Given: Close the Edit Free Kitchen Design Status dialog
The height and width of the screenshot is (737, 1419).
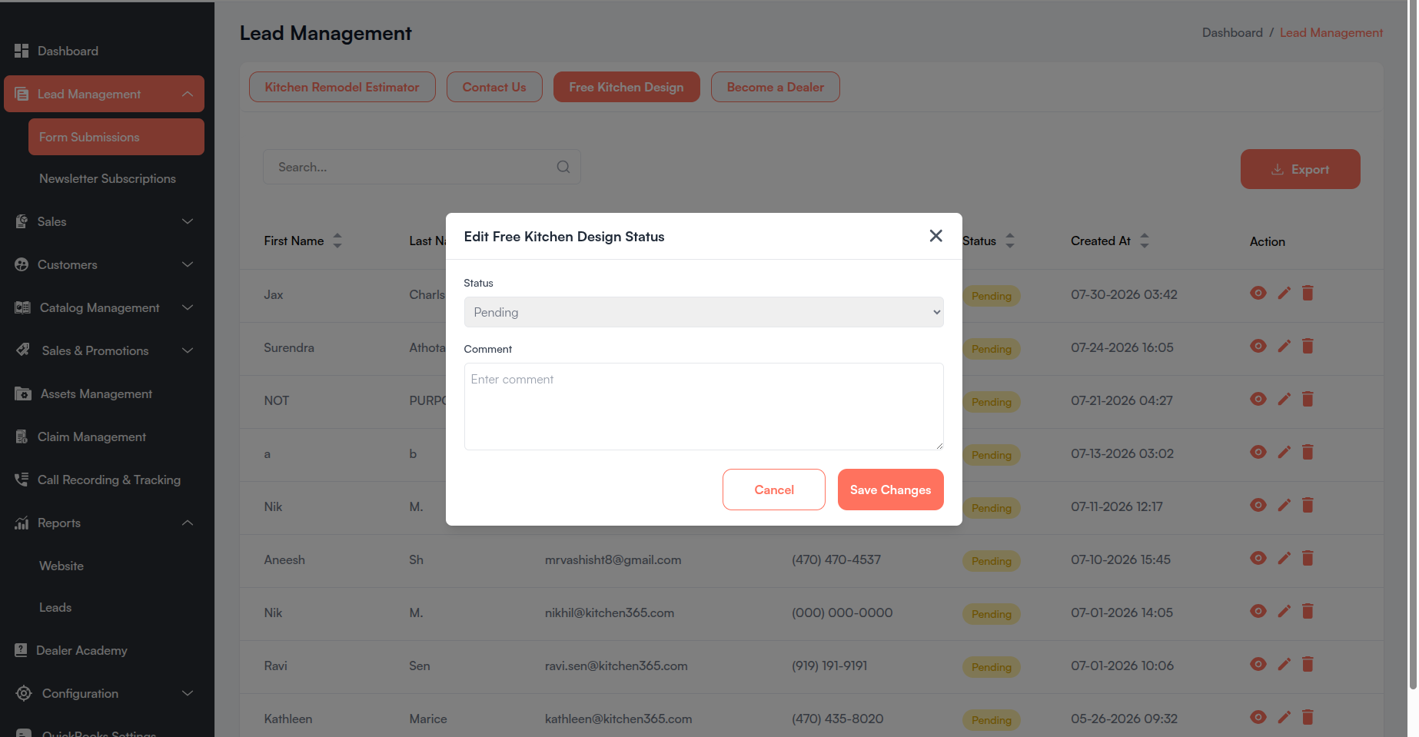Looking at the screenshot, I should coord(935,236).
